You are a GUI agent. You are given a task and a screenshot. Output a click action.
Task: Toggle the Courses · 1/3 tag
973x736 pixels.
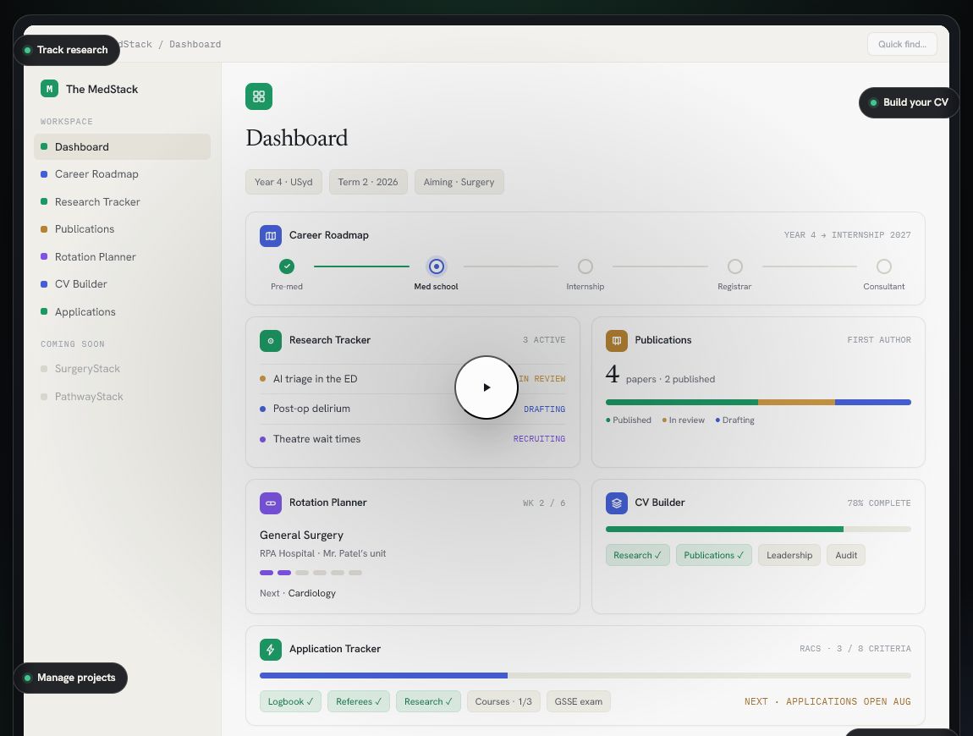[x=503, y=702]
